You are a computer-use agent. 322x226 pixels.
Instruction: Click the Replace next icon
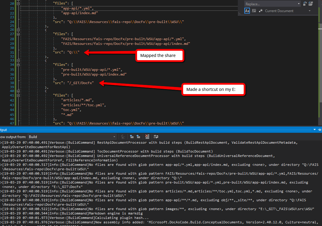tap(305, 4)
